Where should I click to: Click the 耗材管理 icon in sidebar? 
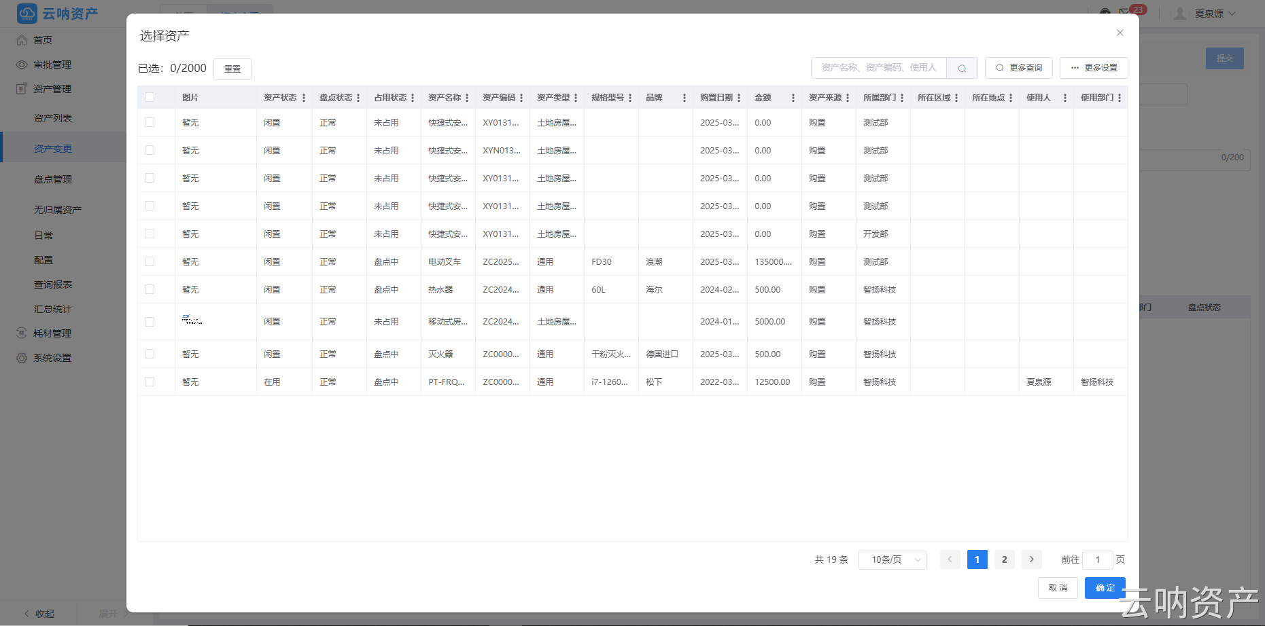pos(22,333)
